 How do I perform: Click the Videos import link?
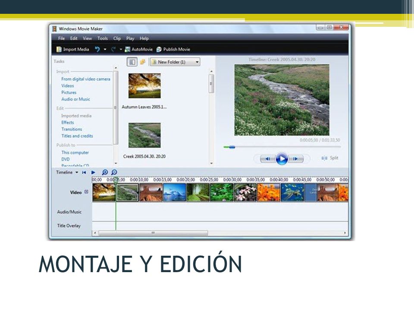(x=68, y=86)
